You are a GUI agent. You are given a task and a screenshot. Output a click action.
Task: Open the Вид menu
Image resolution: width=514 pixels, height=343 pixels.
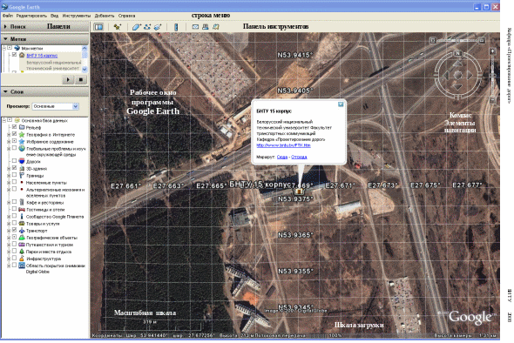point(54,16)
